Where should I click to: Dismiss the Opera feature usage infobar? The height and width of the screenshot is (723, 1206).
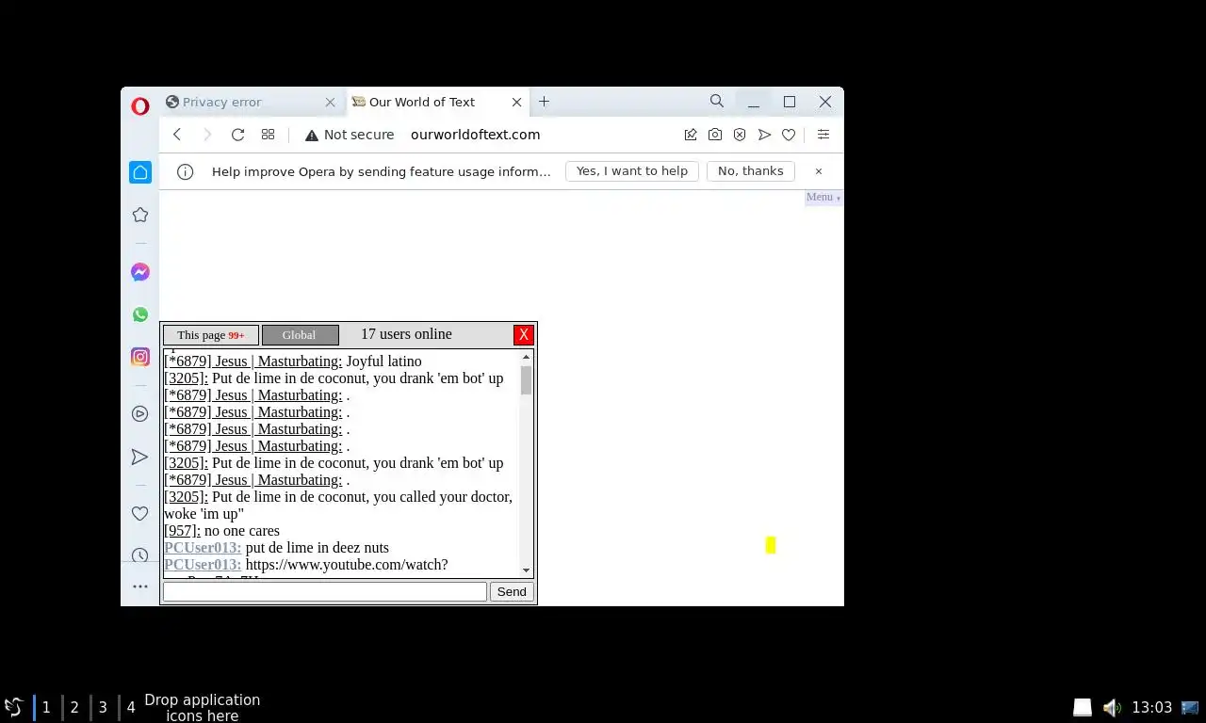pos(819,171)
